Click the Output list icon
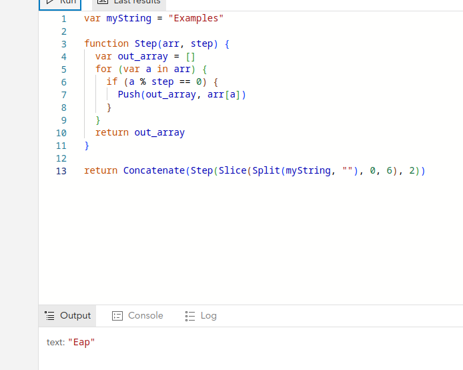 pos(49,316)
